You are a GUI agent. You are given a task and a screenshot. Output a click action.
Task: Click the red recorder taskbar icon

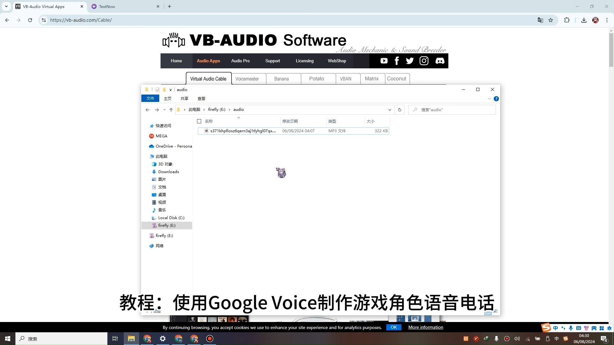(210, 339)
